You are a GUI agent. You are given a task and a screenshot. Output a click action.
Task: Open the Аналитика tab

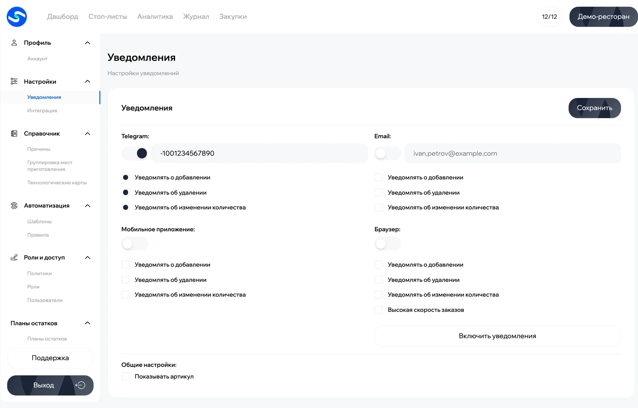[155, 17]
